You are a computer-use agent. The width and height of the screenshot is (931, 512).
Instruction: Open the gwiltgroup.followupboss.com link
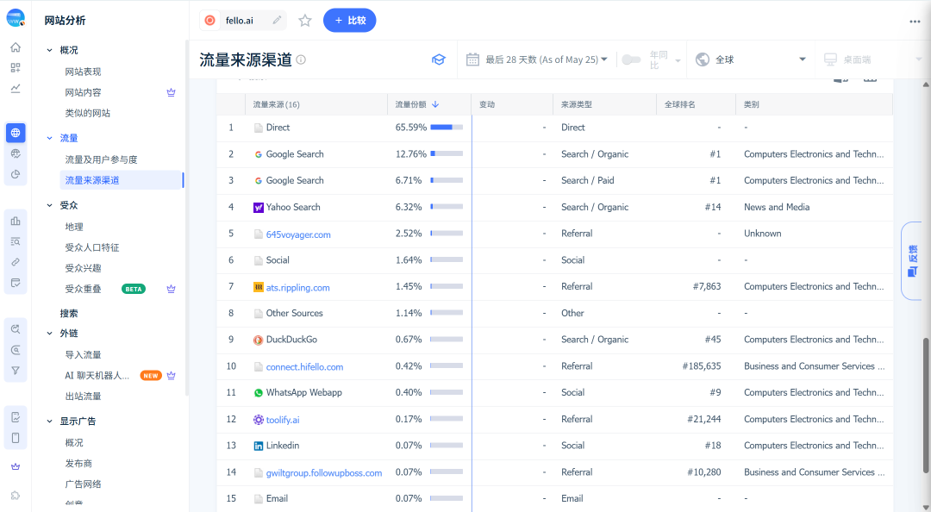click(x=323, y=473)
